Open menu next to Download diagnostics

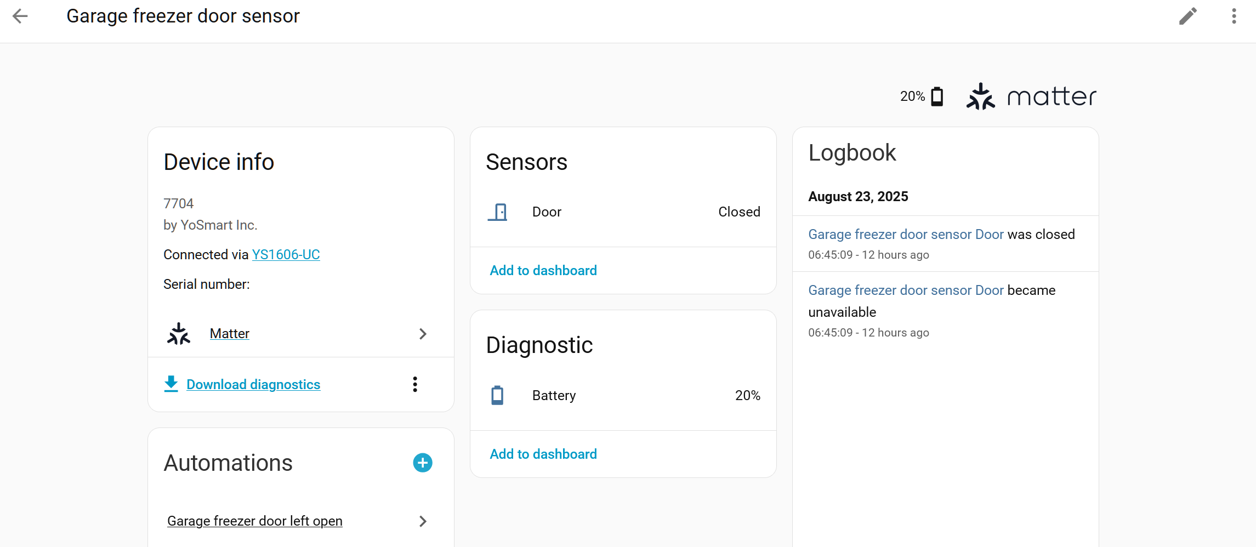(x=415, y=384)
